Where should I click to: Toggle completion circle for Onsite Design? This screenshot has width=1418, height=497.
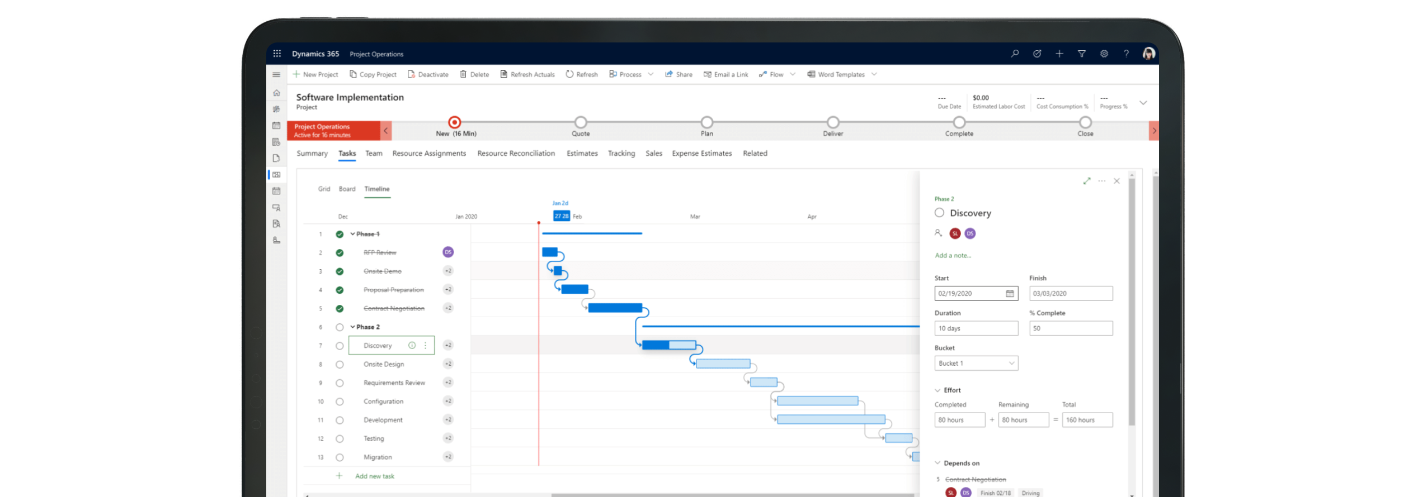(340, 365)
